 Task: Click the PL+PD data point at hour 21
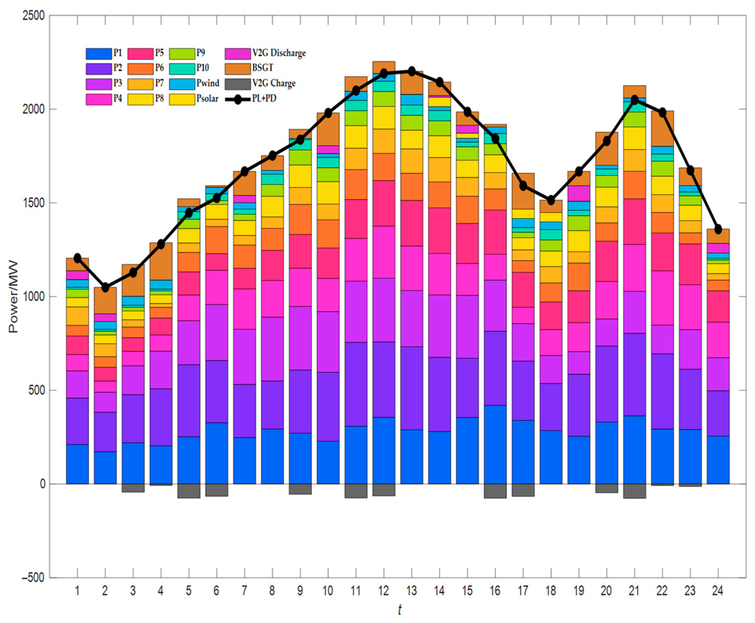pyautogui.click(x=634, y=100)
